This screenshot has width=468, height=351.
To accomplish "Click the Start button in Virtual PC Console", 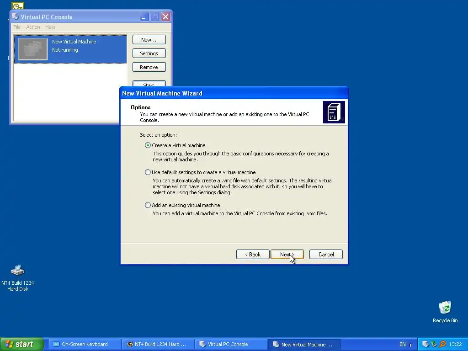I will [x=149, y=84].
